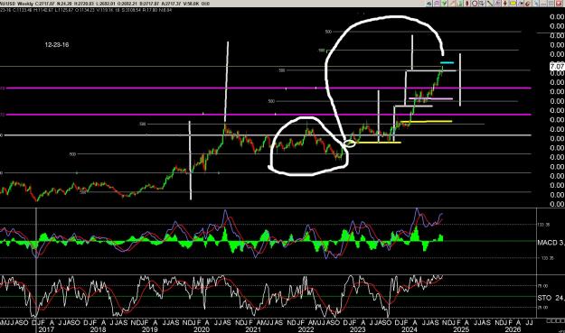Image resolution: width=565 pixels, height=333 pixels.
Task: Click the XAUUSD Weekly symbol title
Action: 16,4
